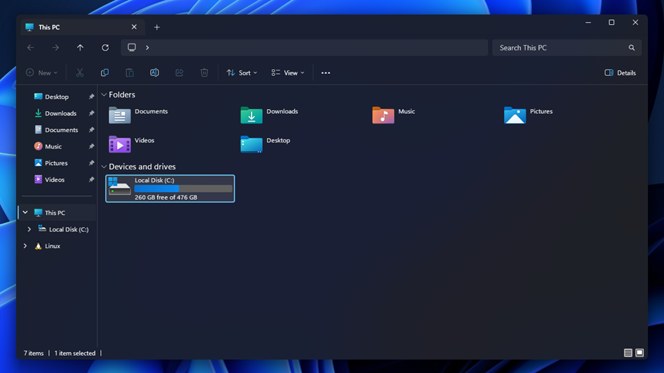The image size is (664, 373).
Task: Click the Refresh icon in navigation bar
Action: [105, 48]
